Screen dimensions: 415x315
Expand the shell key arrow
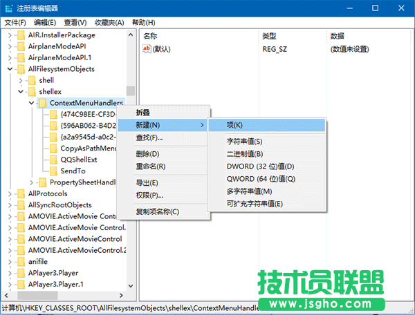[20, 80]
